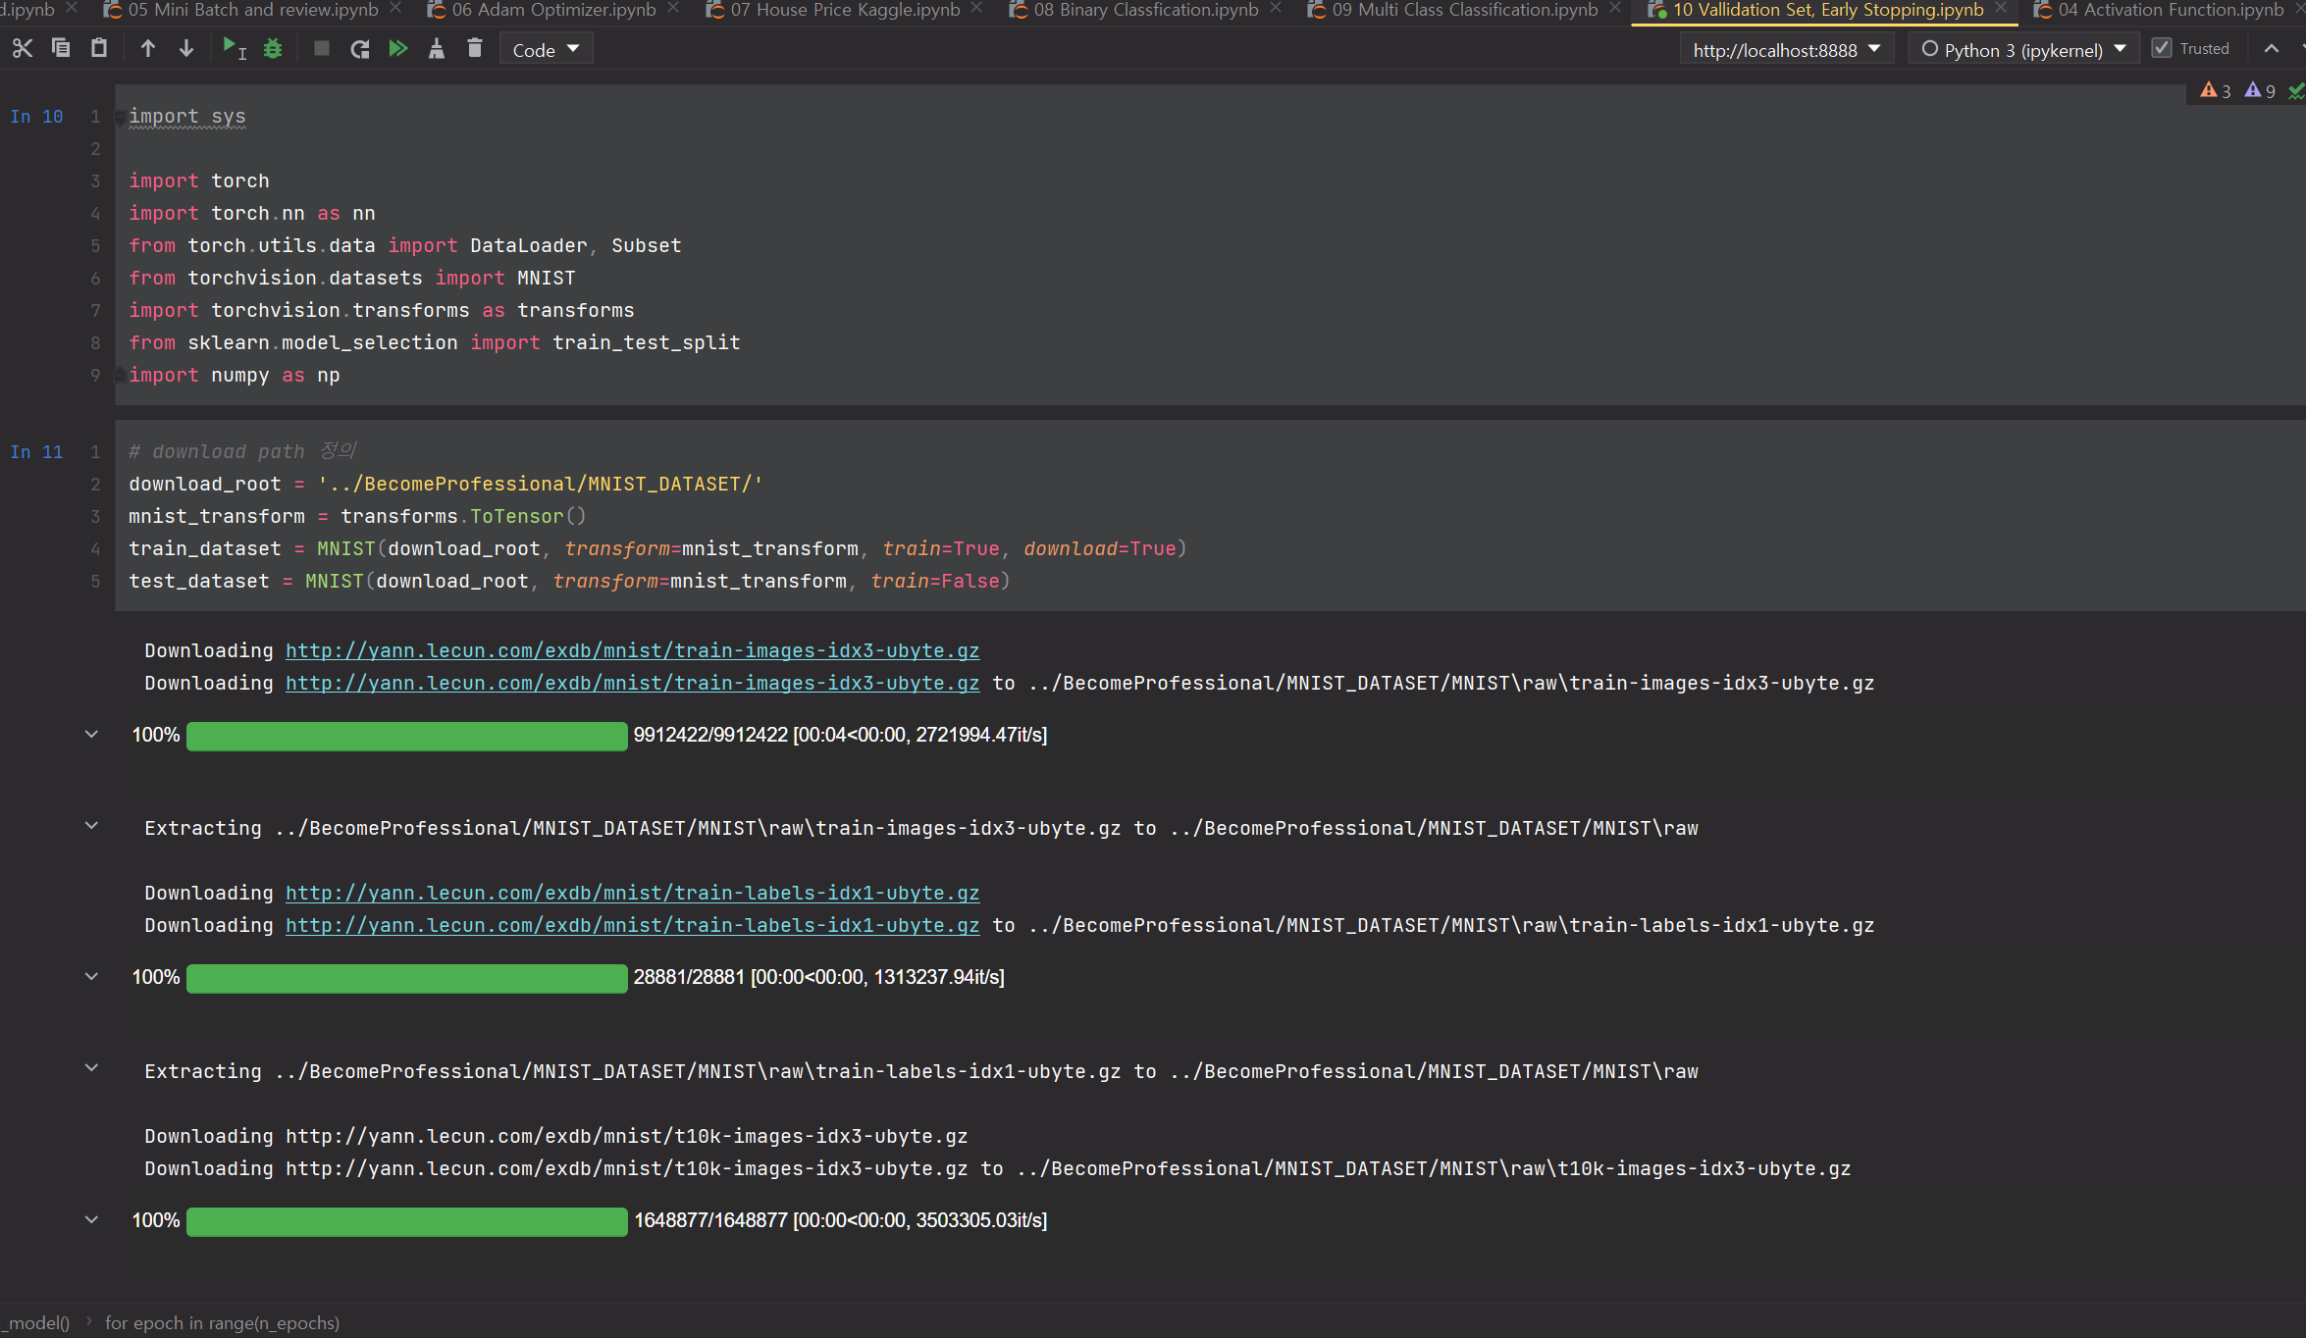The width and height of the screenshot is (2306, 1338).
Task: Switch to 09 Multi Class Classification.ipynb tab
Action: [x=1464, y=10]
